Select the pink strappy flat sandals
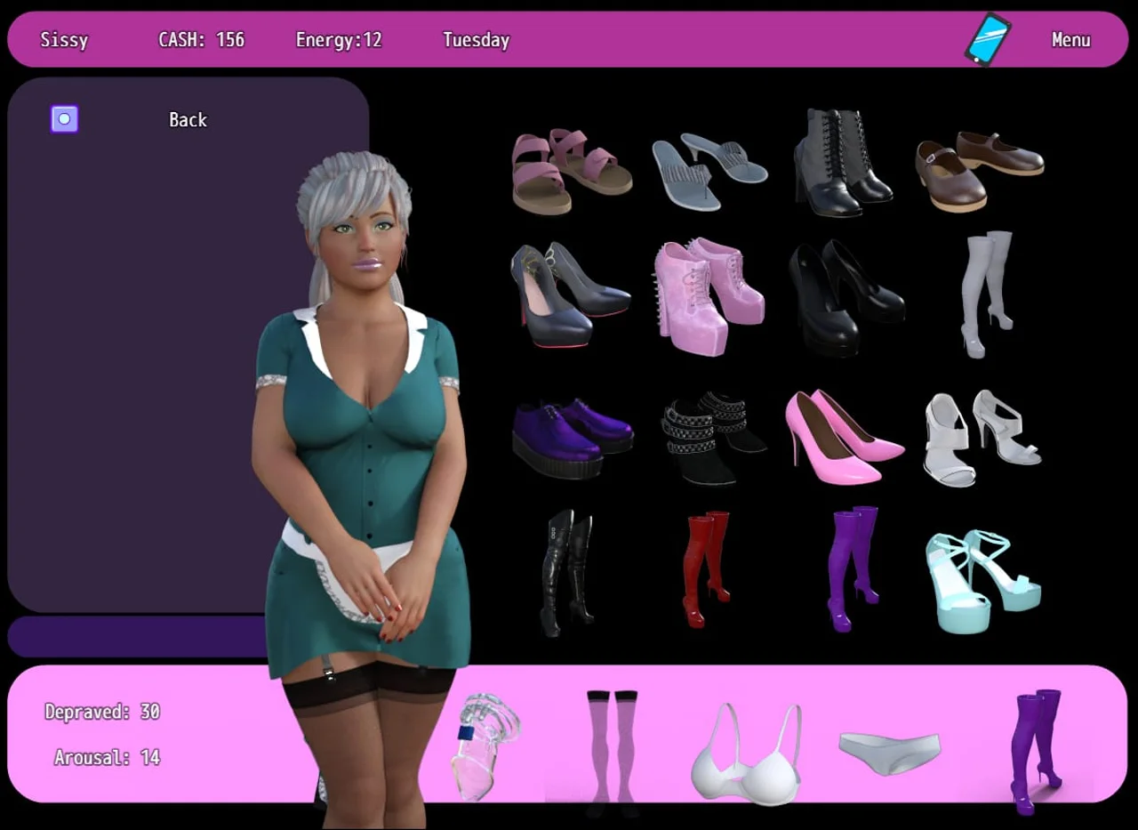This screenshot has height=830, width=1138. pos(572,171)
